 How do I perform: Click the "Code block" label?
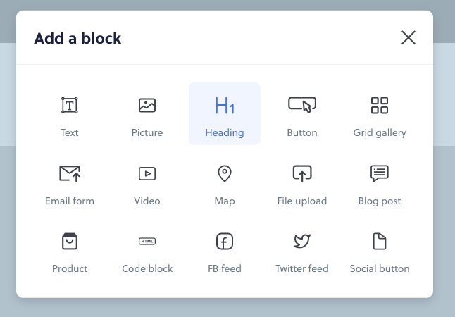click(147, 268)
